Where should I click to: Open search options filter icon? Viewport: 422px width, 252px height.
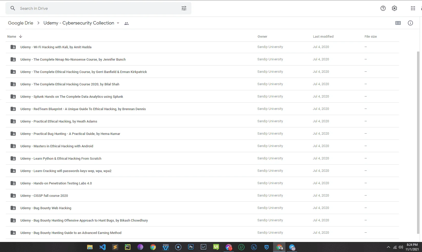(x=184, y=8)
